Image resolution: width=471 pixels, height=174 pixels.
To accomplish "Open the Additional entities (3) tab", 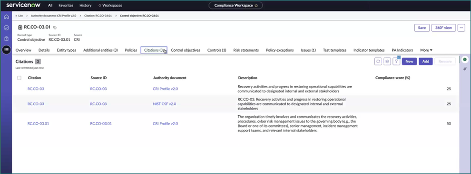I will point(100,50).
